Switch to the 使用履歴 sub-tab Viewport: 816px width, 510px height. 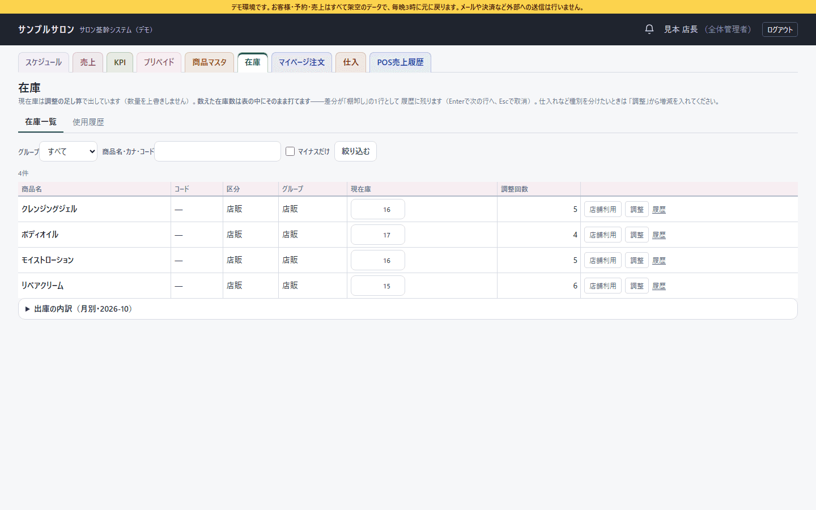pos(88,122)
